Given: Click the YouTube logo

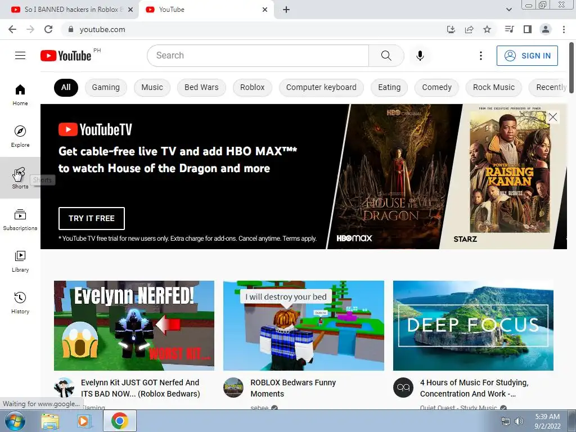Looking at the screenshot, I should point(66,56).
